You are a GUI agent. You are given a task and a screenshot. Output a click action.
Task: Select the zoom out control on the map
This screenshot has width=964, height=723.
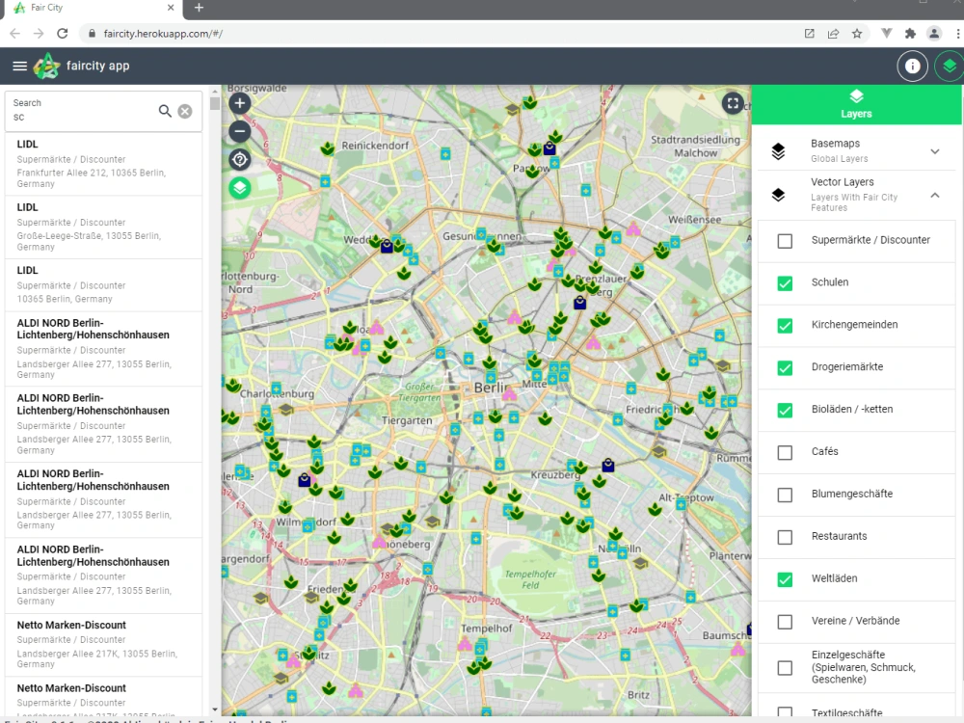[x=239, y=130]
